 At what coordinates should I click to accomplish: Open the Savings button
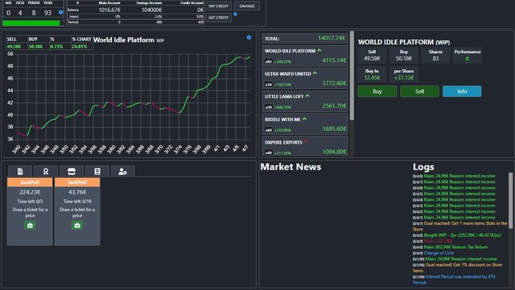pyautogui.click(x=247, y=6)
